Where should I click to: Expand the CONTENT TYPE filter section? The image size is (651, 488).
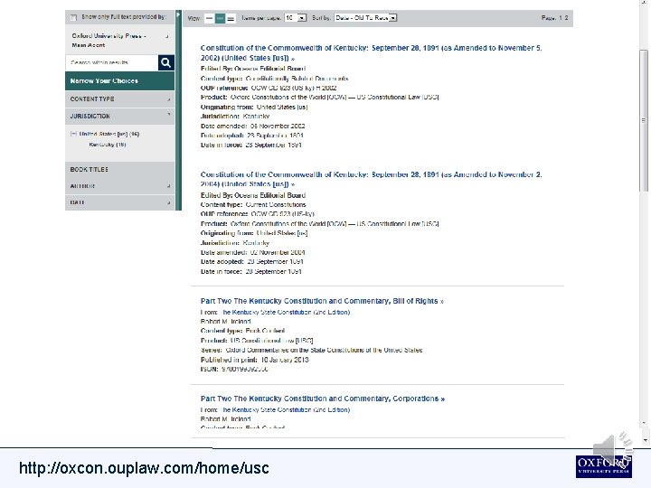coord(119,99)
